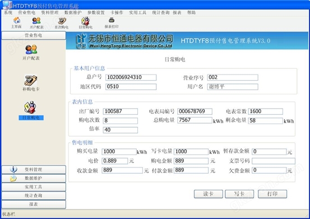Click the 电价 field showing 0.889
This screenshot has width=310, height=219.
(x=115, y=161)
